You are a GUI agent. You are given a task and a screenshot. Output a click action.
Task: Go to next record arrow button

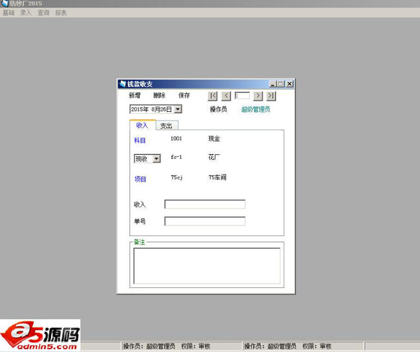(258, 96)
